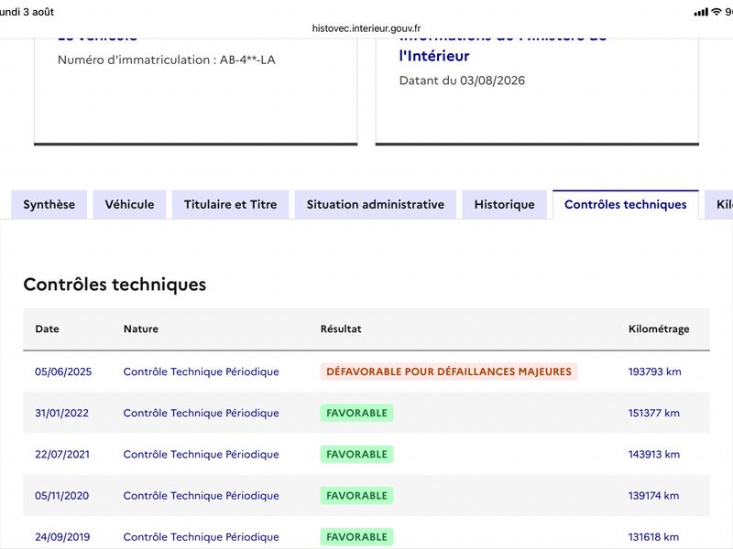
Task: Click the 151377 km mileage value
Action: coord(653,414)
